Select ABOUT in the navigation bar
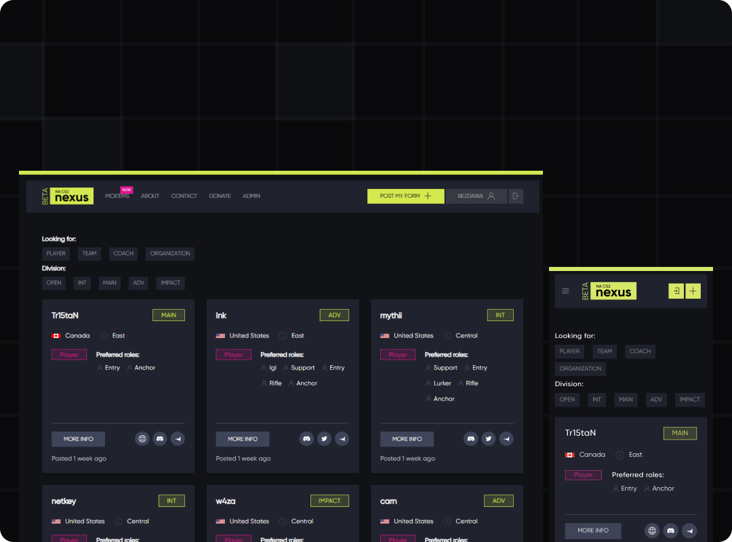 tap(150, 196)
